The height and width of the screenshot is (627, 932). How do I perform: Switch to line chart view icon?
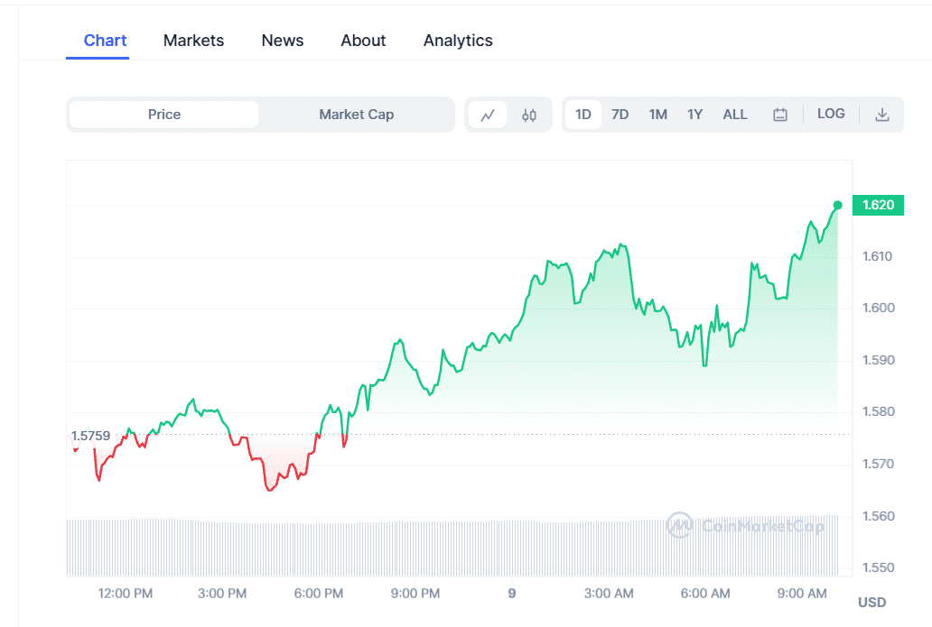[489, 115]
